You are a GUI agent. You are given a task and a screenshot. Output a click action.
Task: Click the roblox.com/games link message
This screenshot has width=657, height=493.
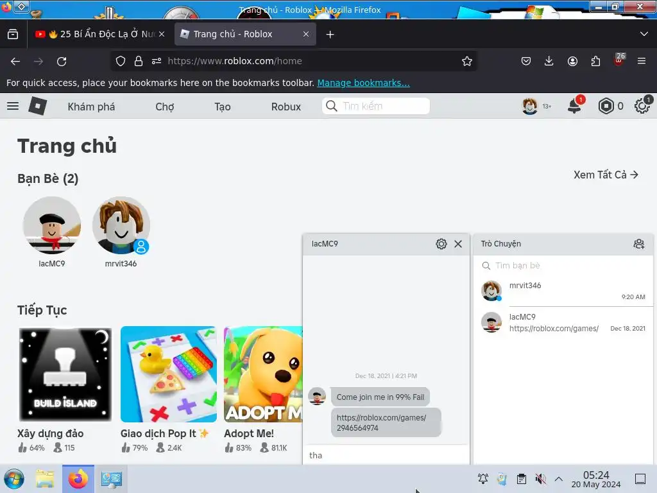click(386, 422)
